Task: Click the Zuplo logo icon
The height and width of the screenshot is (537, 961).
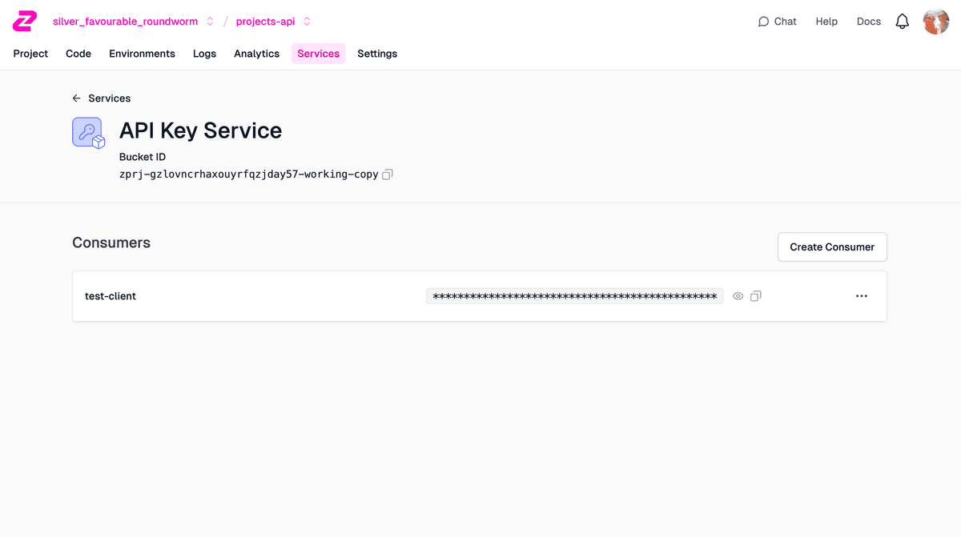Action: (x=25, y=22)
